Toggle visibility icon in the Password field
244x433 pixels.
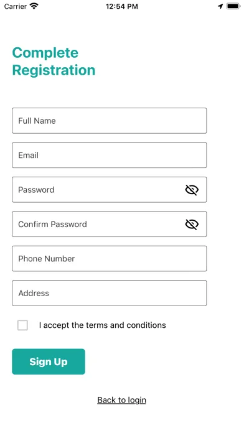click(x=192, y=190)
